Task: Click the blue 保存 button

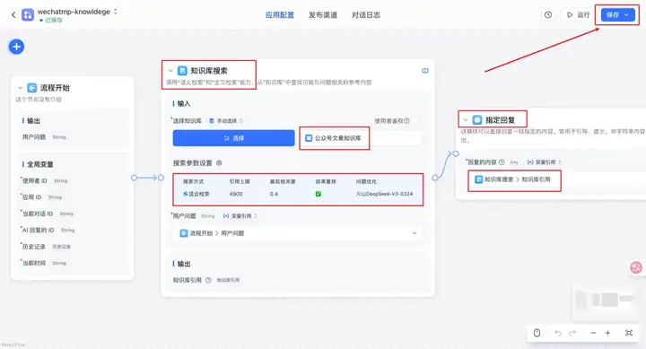Action: coord(617,15)
